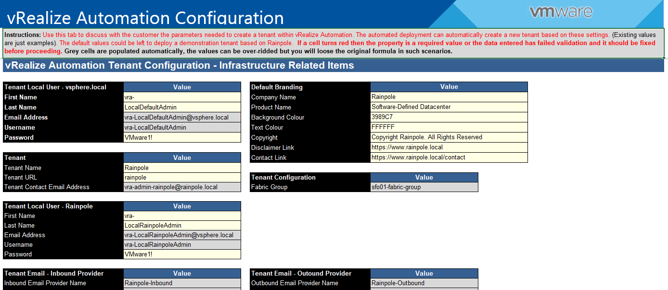The height and width of the screenshot is (290, 668).
Task: Select Username label in Rainpole user table
Action: tap(63, 245)
